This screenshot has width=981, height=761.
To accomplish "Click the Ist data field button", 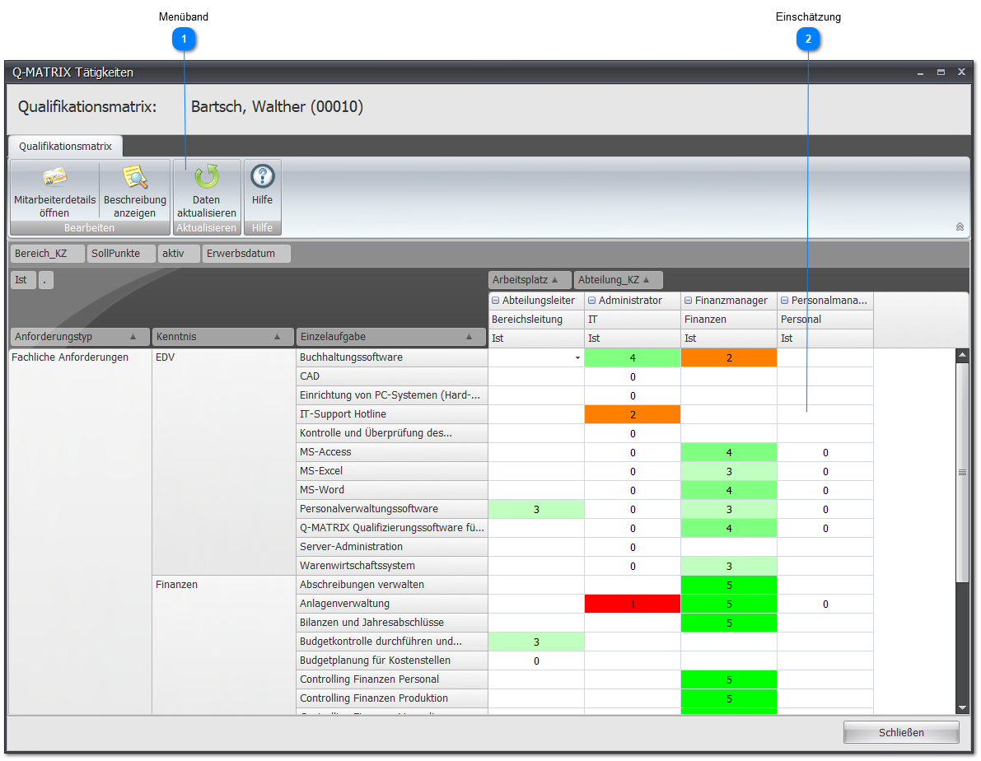I will coord(23,280).
